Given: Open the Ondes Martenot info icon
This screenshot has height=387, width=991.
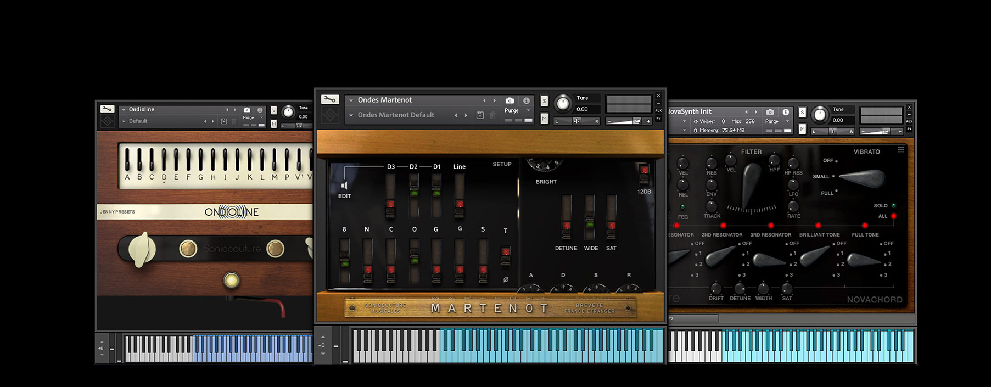Looking at the screenshot, I should pos(526,100).
